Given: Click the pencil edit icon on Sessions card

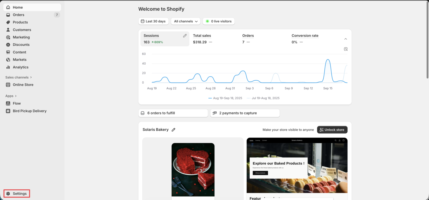Looking at the screenshot, I should (185, 36).
